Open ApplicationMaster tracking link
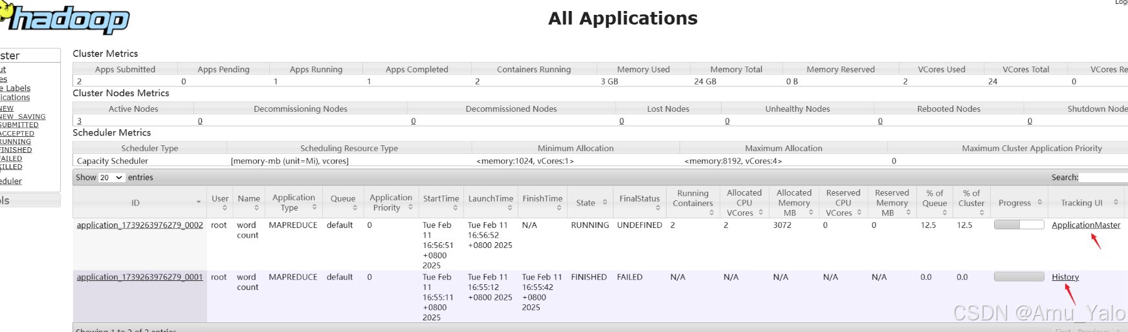Image resolution: width=1128 pixels, height=332 pixels. 1086,225
